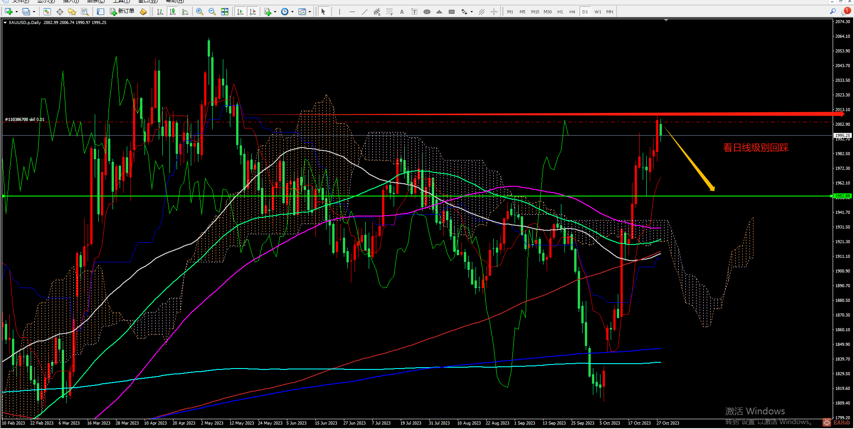Click the 1995.25 current price label
This screenshot has width=854, height=429.
click(843, 135)
